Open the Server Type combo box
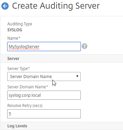This screenshot has width=123, height=130. (x=44, y=77)
